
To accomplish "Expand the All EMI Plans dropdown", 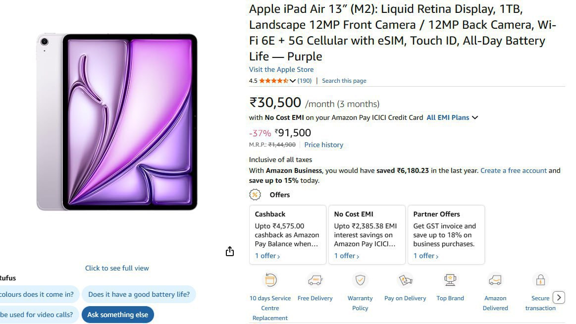I will [x=452, y=117].
